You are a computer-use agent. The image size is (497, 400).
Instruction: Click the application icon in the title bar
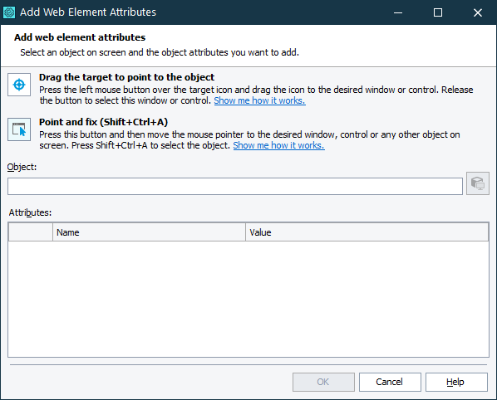[9, 12]
